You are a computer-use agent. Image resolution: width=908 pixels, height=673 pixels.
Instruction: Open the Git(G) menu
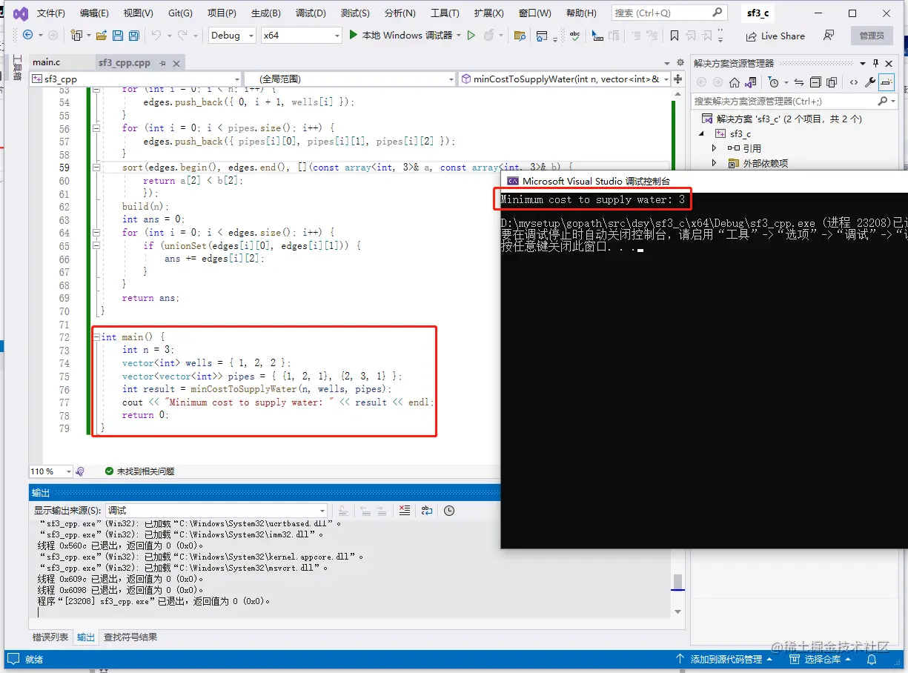(x=180, y=13)
